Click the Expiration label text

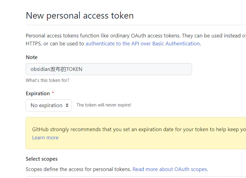[x=38, y=93]
